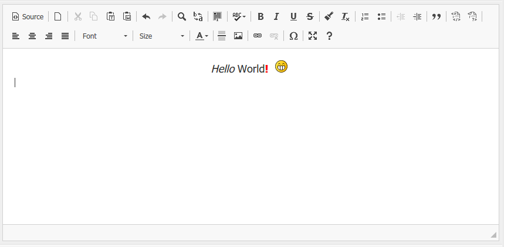Toggle italic formatting
Viewport: 511px width, 247px height.
(276, 16)
